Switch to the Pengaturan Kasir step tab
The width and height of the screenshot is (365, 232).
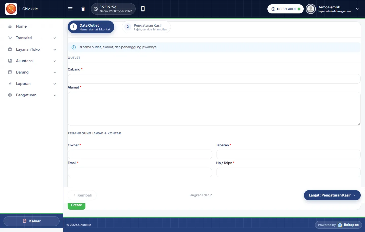pos(146,27)
